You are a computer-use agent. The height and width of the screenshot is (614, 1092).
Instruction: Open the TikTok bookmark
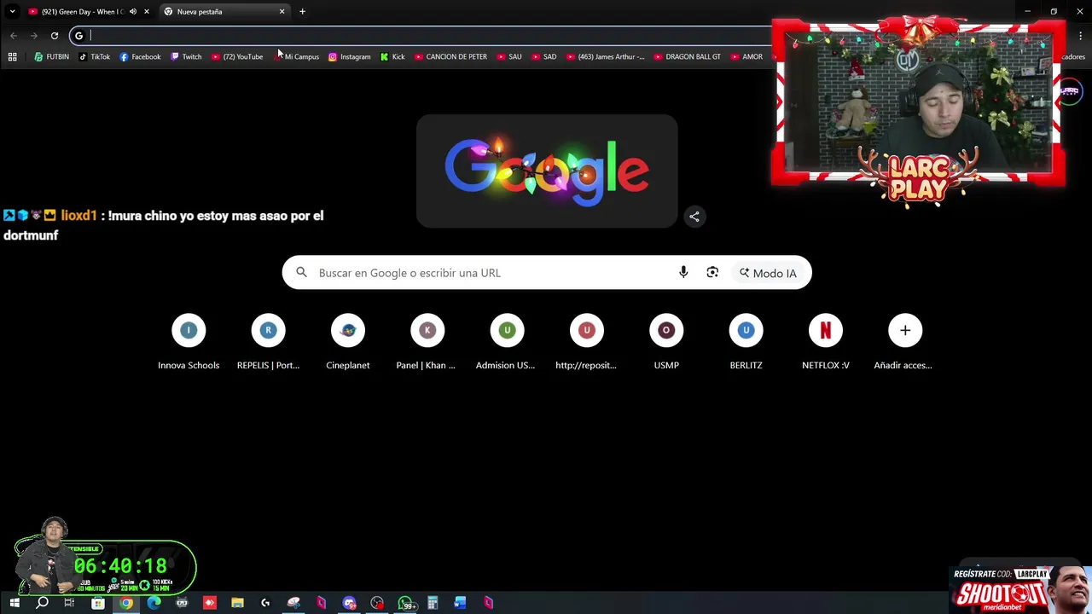coord(94,57)
